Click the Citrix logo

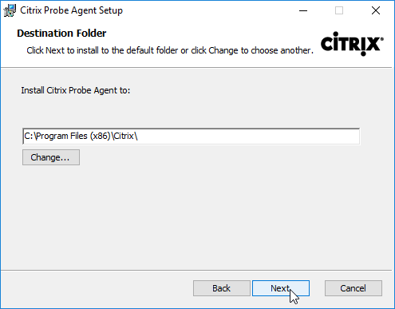pyautogui.click(x=352, y=44)
